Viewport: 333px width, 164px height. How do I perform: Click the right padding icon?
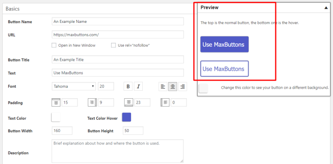(x=92, y=103)
